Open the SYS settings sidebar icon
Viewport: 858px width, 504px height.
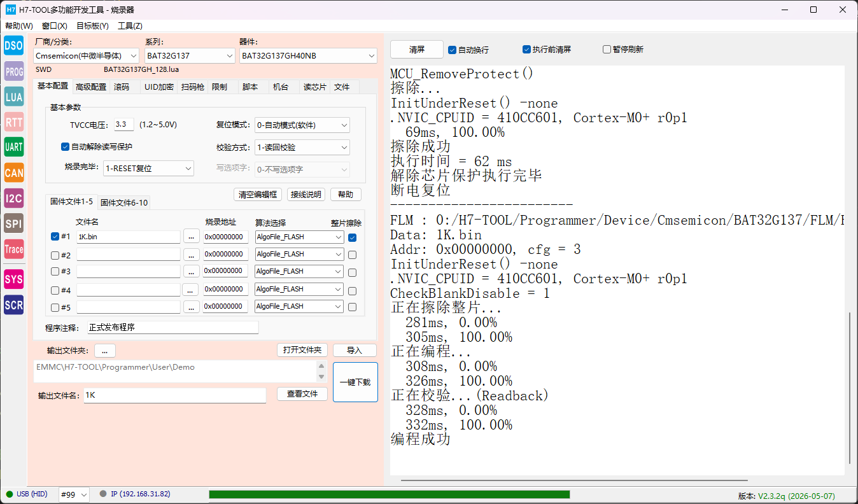[13, 279]
